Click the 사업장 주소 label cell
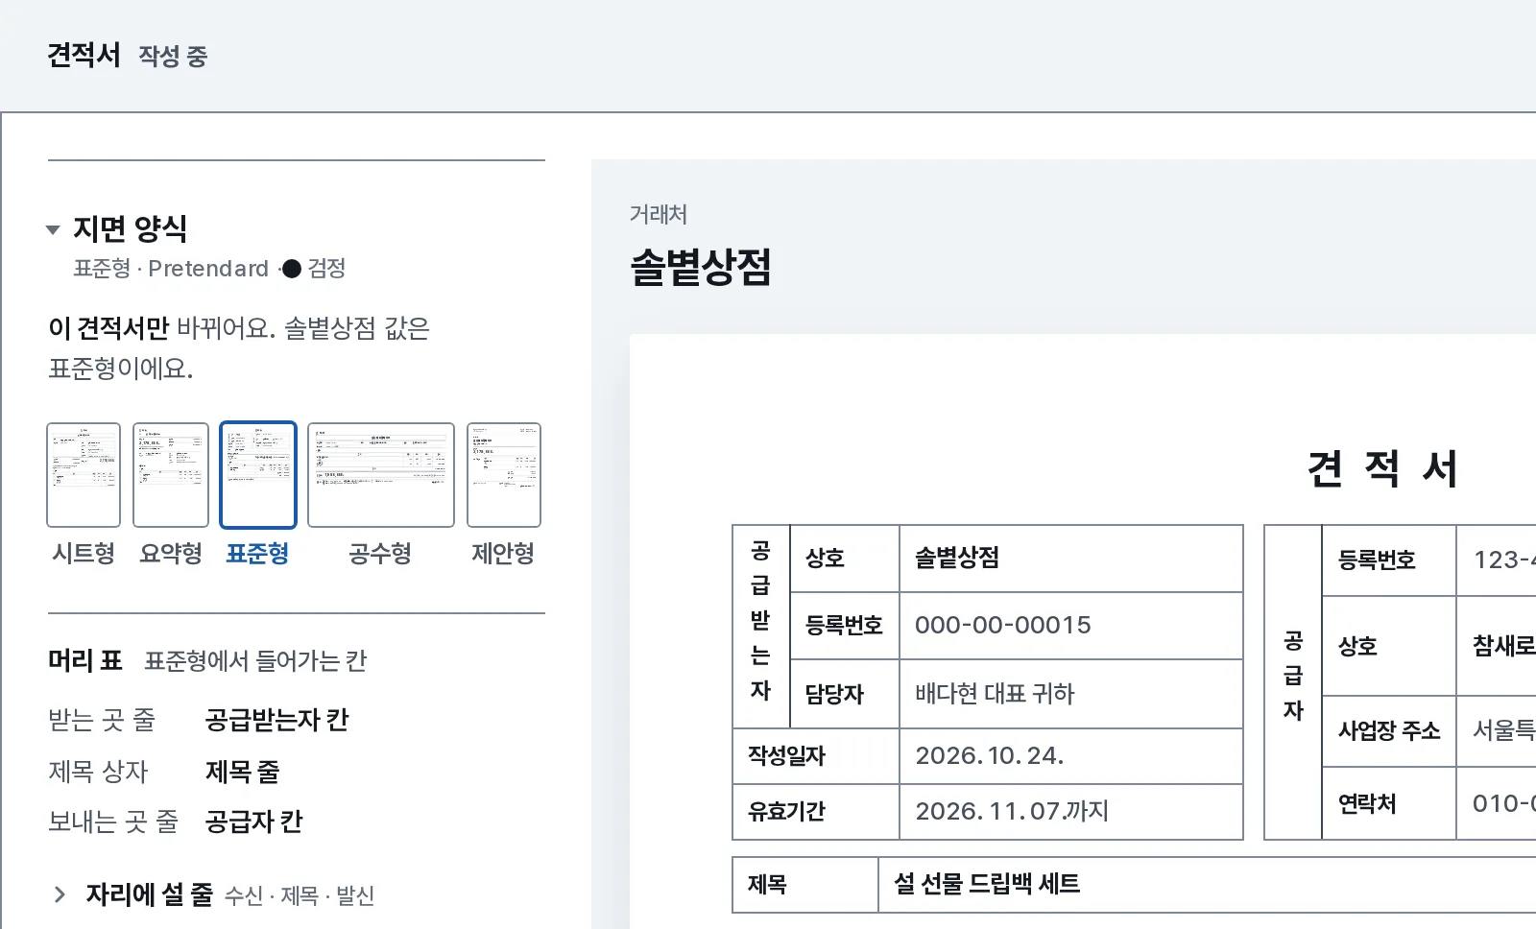1536x929 pixels. tap(1389, 731)
